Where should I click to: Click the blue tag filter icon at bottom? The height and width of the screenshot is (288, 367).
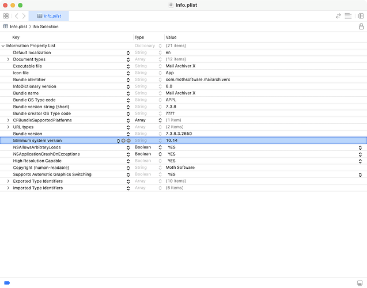pyautogui.click(x=7, y=283)
